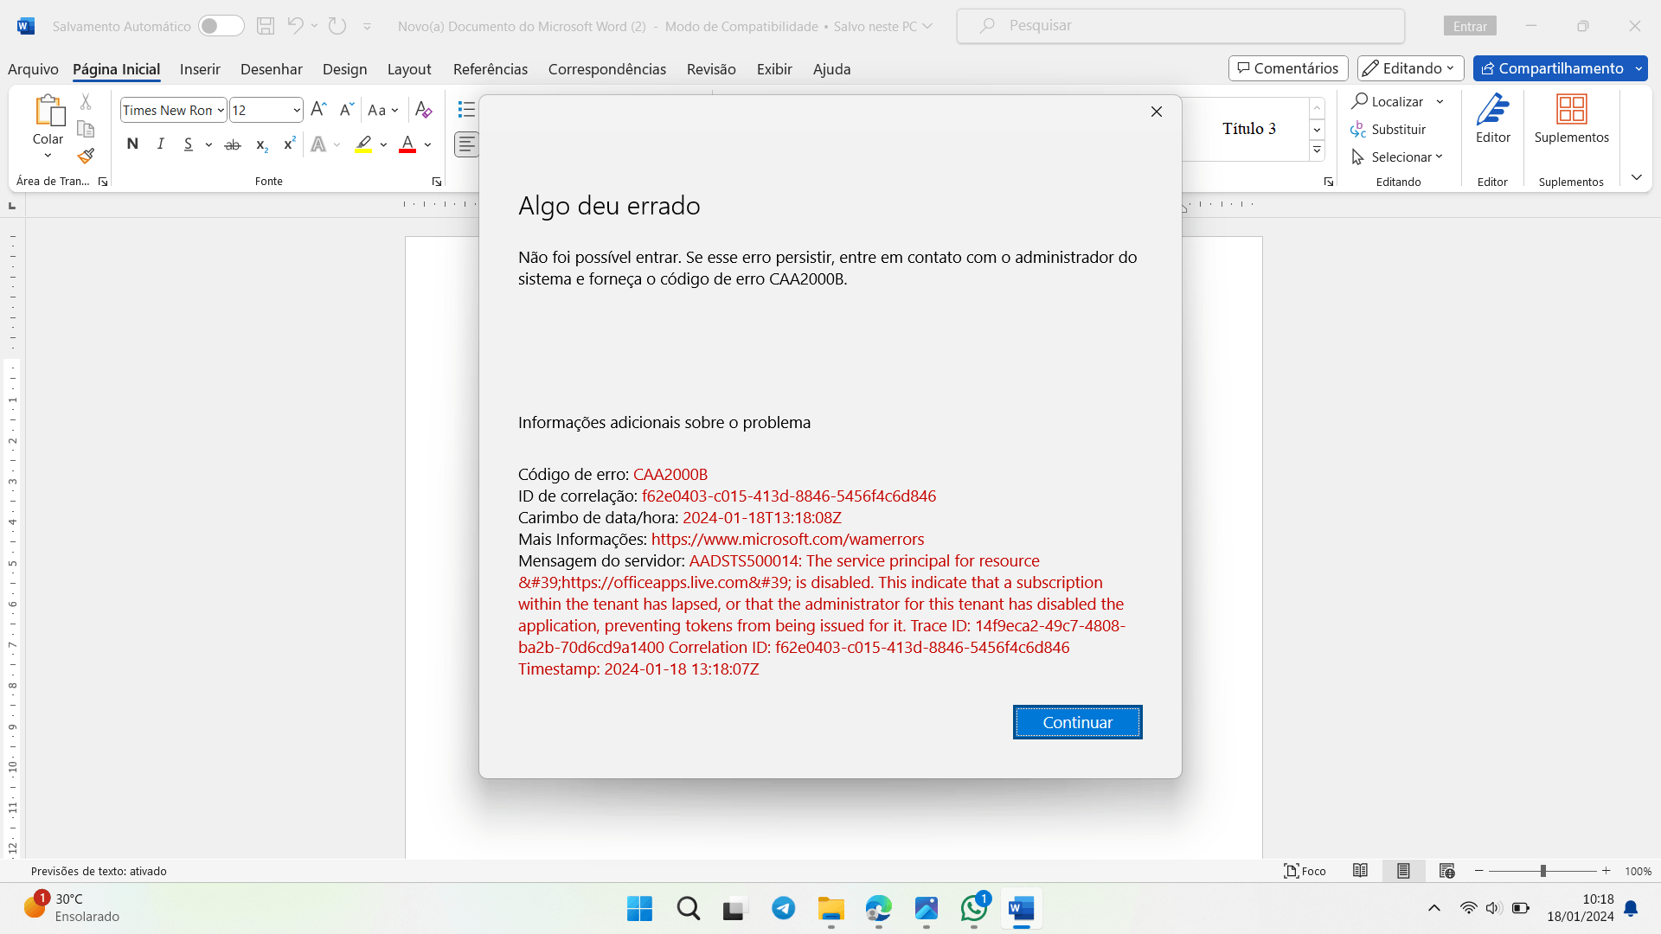Switch to the Inserir tab
This screenshot has width=1661, height=934.
tap(200, 69)
